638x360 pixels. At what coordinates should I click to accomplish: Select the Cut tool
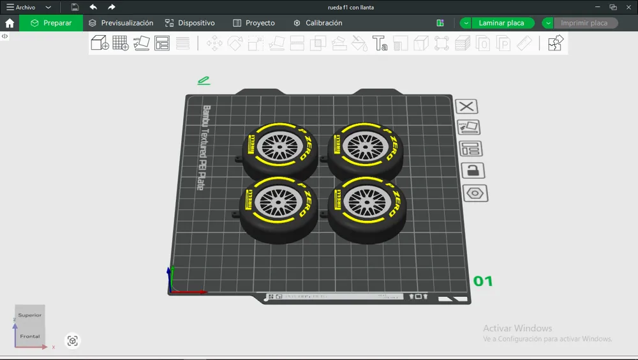click(297, 43)
